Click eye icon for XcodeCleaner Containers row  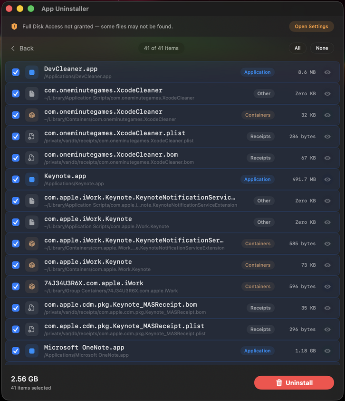[x=327, y=115]
